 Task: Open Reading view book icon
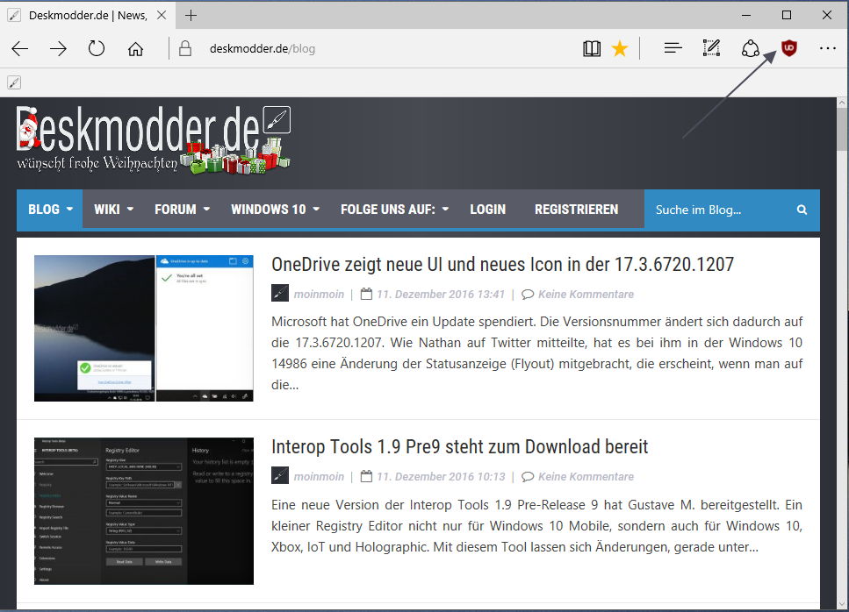point(592,48)
